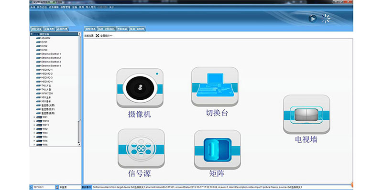Open the 资源编辑 menu
This screenshot has width=383, height=190.
coord(54,7)
